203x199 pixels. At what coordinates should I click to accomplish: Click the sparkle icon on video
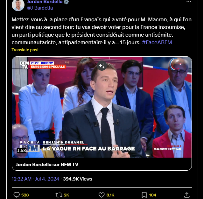(102, 66)
